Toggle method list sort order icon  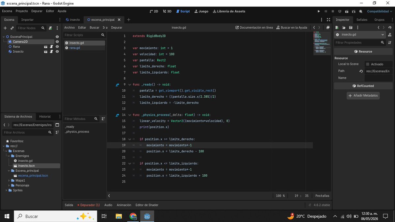tap(103, 119)
